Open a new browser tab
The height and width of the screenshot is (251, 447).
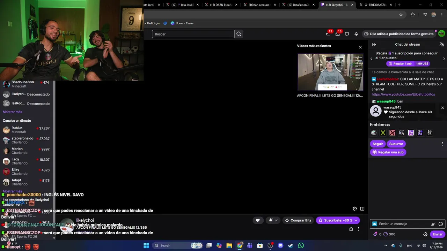pos(399,5)
